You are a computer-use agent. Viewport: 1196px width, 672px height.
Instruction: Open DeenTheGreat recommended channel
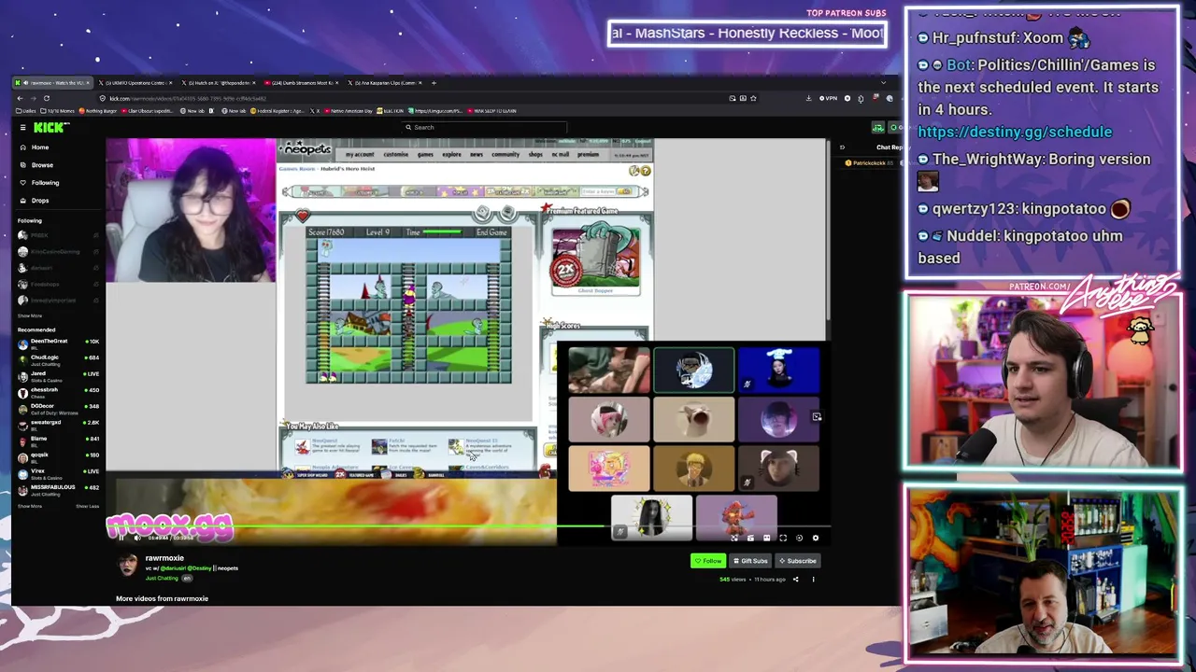pyautogui.click(x=58, y=343)
